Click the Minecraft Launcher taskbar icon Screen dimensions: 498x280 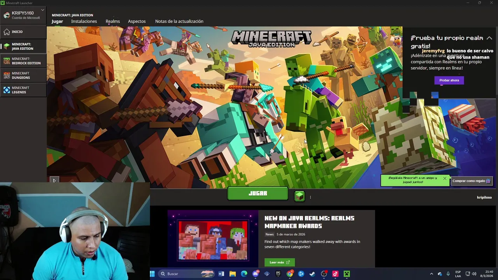pos(347,274)
